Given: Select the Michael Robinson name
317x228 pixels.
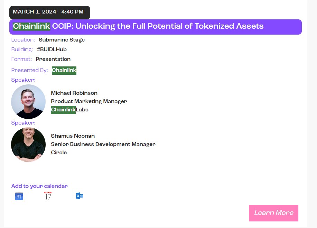Looking at the screenshot, I should coord(74,93).
